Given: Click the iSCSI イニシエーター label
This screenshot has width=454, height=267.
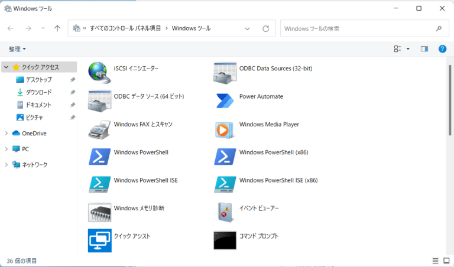Looking at the screenshot, I should click(x=136, y=69).
